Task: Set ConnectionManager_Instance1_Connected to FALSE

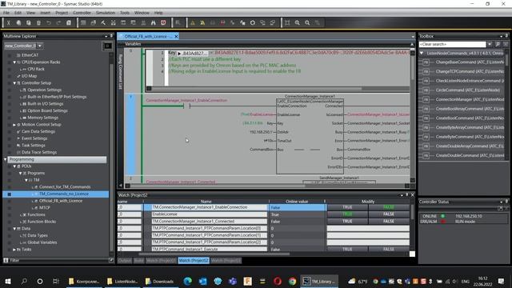Action: [x=389, y=222]
